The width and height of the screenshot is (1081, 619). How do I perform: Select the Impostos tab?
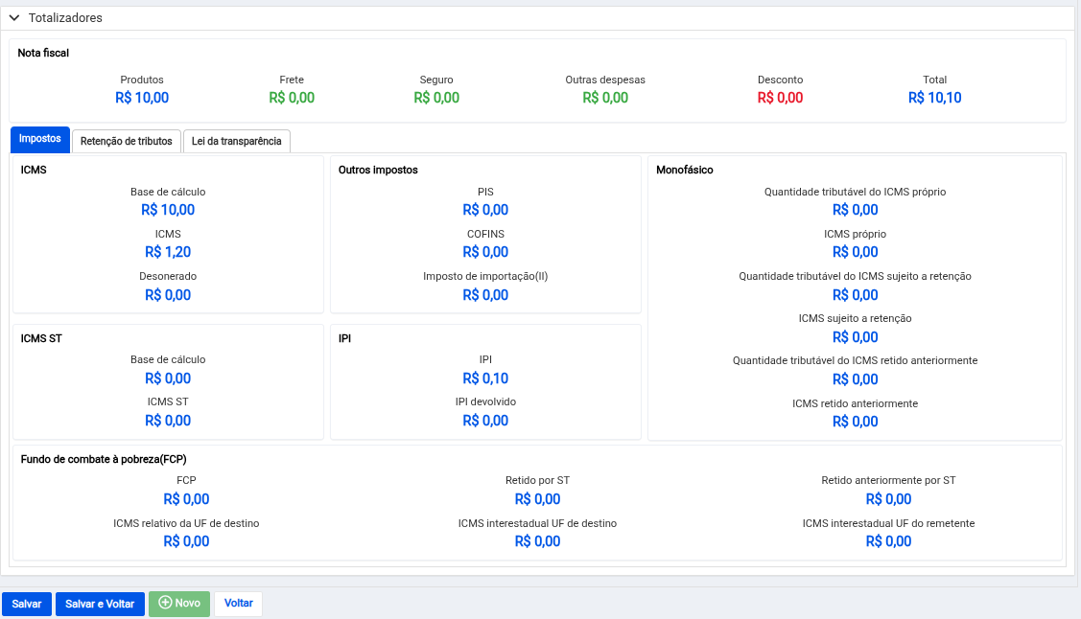tap(40, 140)
